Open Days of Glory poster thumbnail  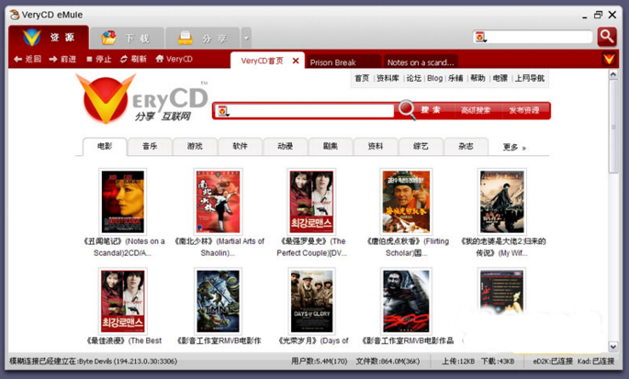point(311,301)
